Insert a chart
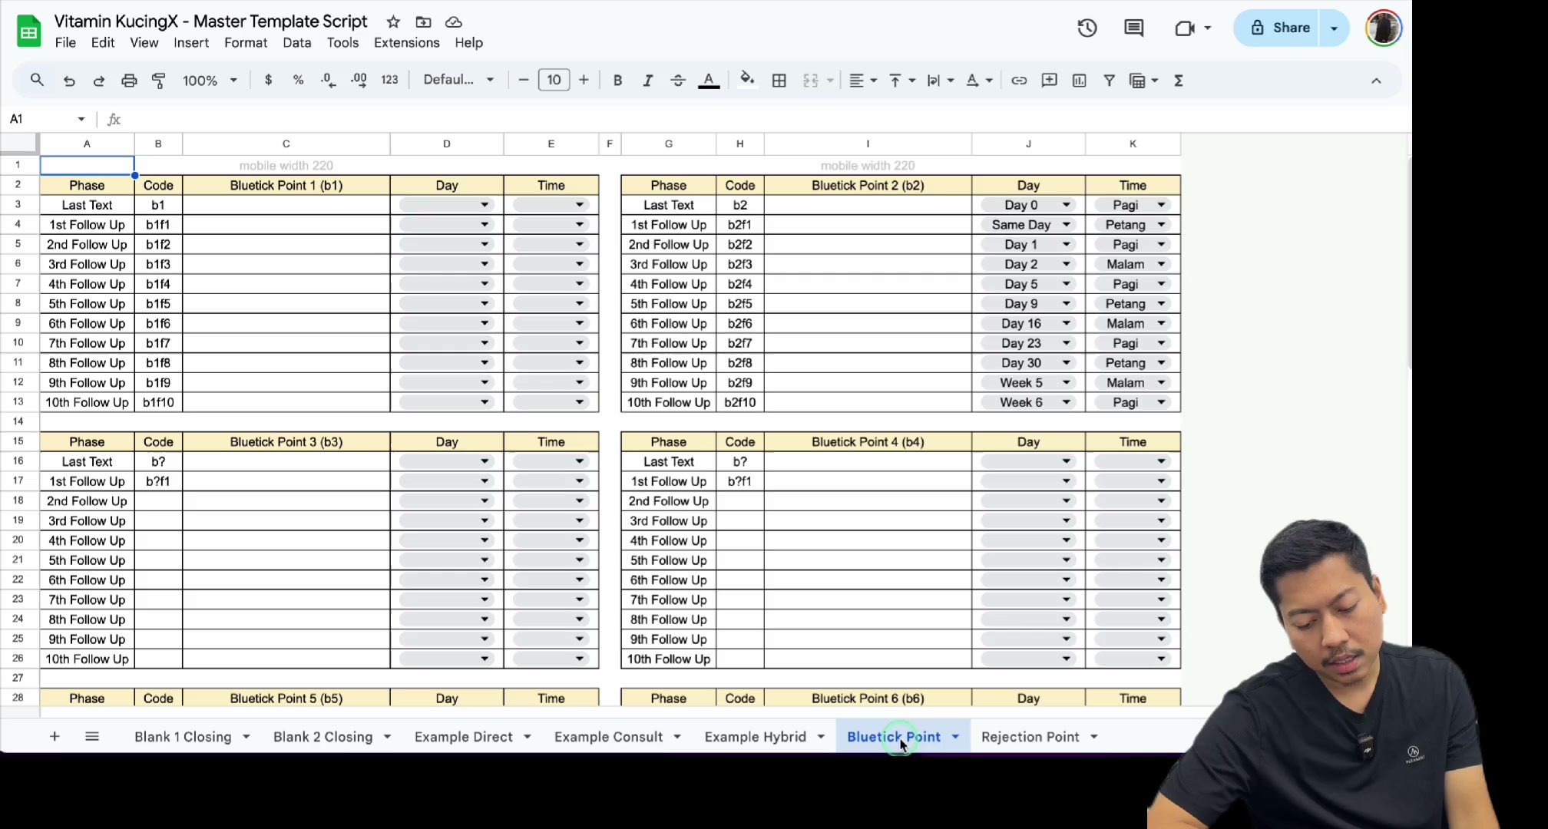Viewport: 1548px width, 829px height. tap(1079, 80)
